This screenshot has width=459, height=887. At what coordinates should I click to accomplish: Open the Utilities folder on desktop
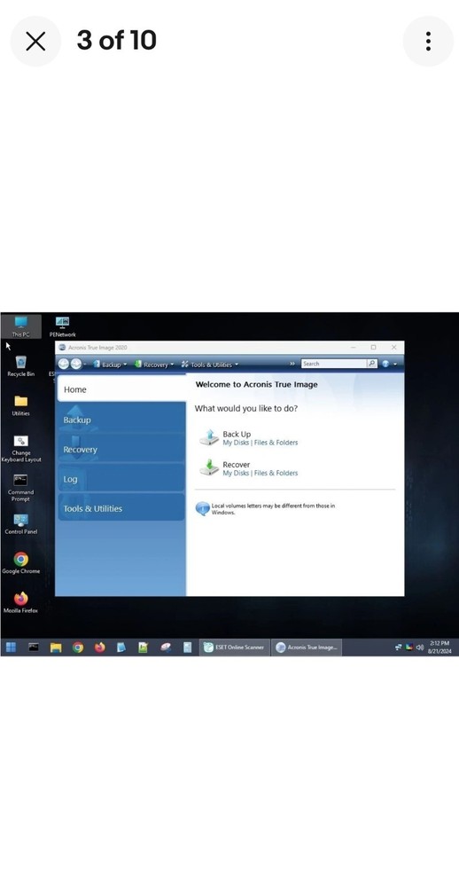pyautogui.click(x=21, y=405)
